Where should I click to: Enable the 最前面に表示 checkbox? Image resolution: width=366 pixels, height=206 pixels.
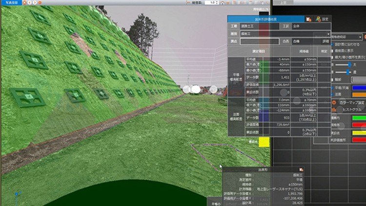coord(332,51)
